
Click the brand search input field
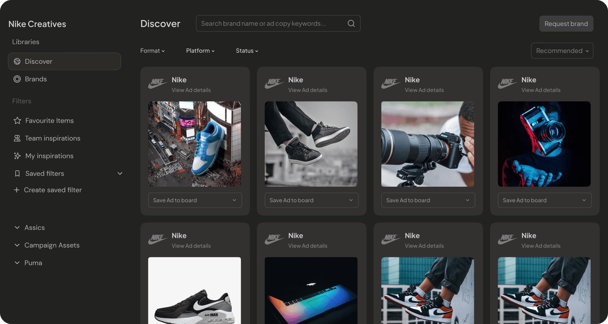(x=278, y=23)
